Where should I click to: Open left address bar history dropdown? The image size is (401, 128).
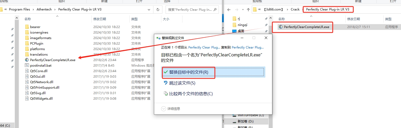point(149,9)
